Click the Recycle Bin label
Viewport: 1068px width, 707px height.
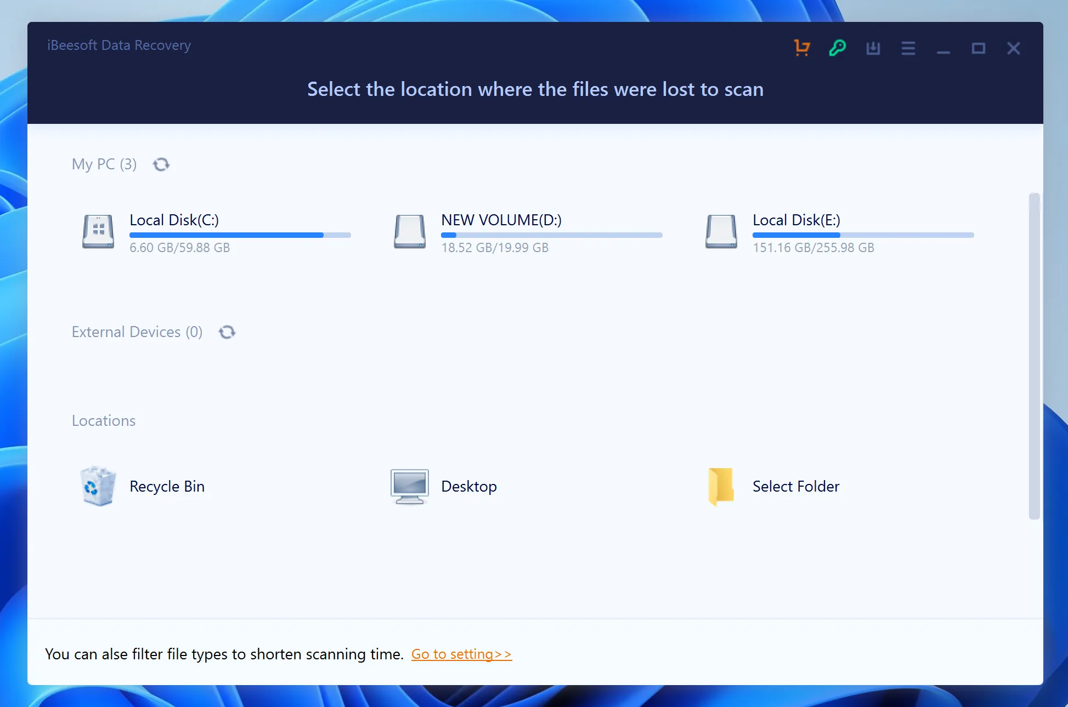167,487
